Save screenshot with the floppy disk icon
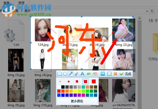Screen dimensions: 158x109 (x=109, y=74)
